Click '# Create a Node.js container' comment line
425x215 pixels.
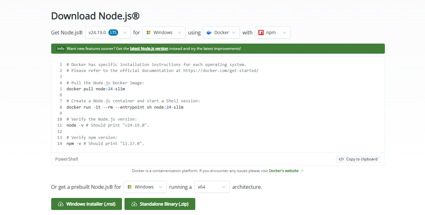pos(133,101)
